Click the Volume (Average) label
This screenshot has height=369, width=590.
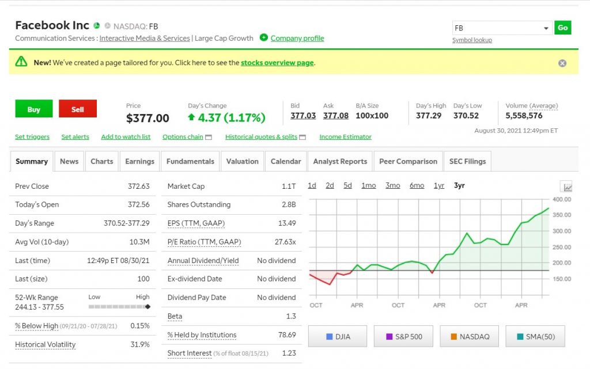coord(532,106)
